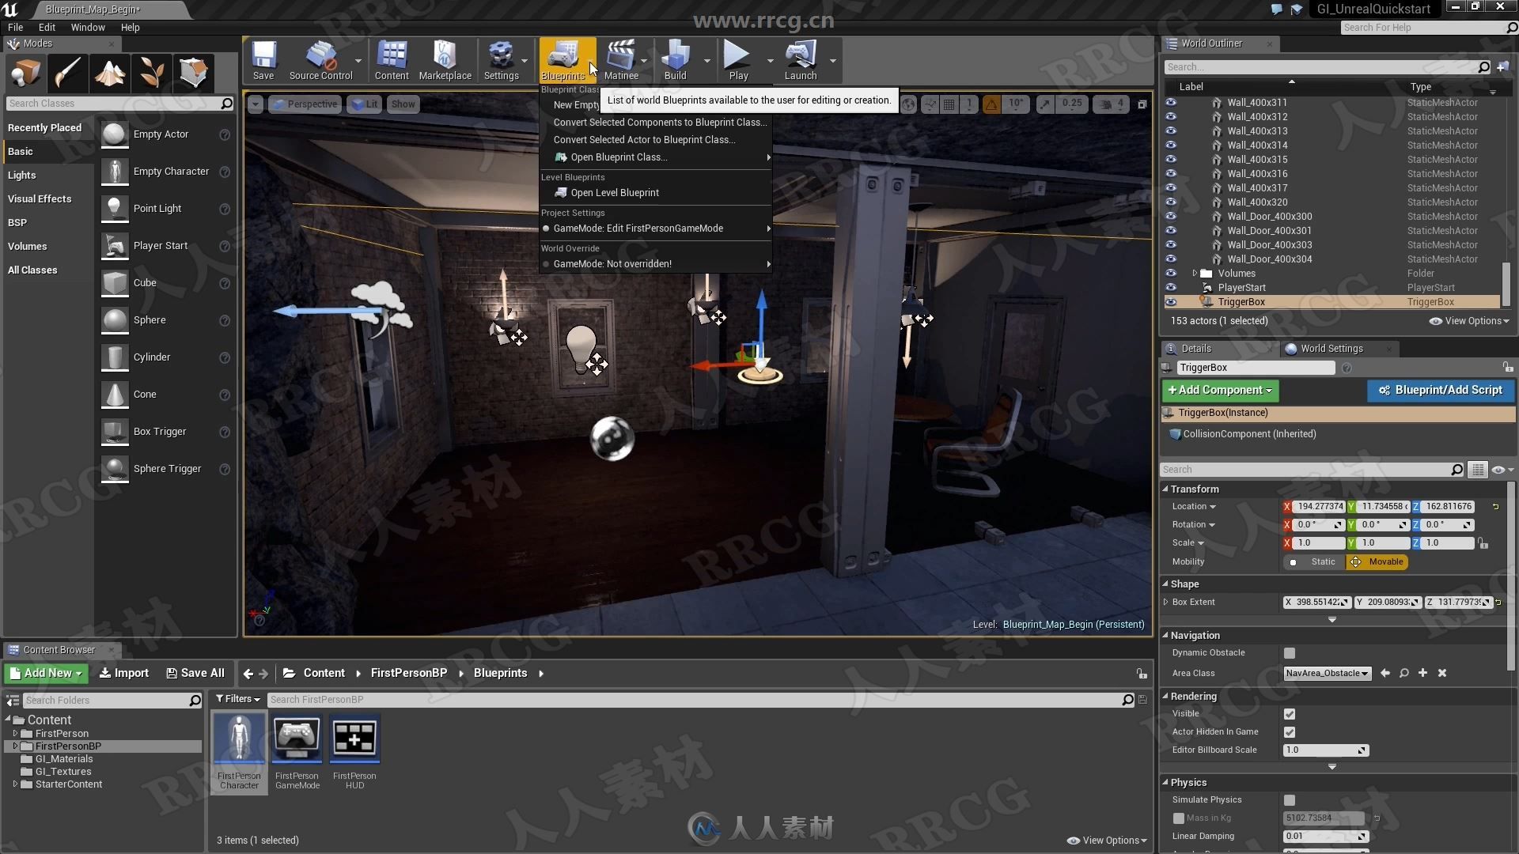Click the Play toolbar icon
1519x854 pixels.
738,60
